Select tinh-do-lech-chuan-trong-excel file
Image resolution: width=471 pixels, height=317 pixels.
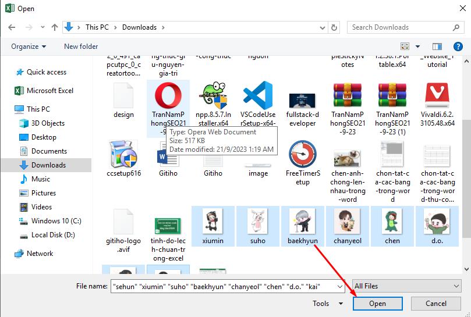pyautogui.click(x=168, y=240)
